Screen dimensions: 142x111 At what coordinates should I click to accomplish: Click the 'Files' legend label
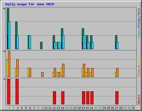pos(139,22)
